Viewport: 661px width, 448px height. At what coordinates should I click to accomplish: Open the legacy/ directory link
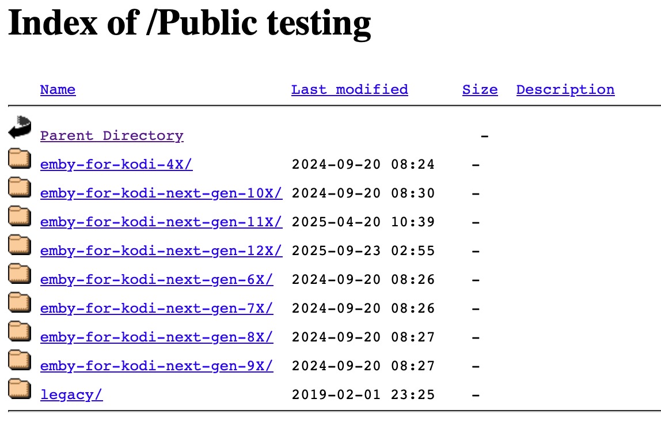coord(71,395)
